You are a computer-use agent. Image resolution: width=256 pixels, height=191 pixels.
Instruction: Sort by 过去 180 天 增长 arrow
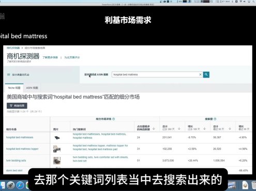tap(204, 129)
